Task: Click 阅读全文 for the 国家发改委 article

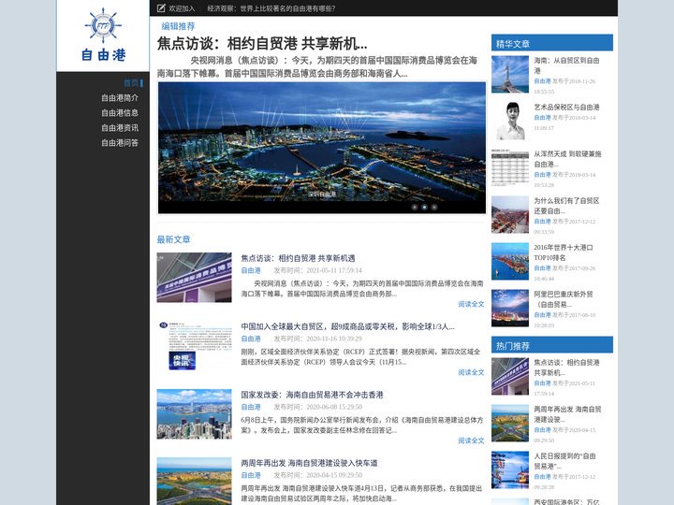Action: pos(471,440)
